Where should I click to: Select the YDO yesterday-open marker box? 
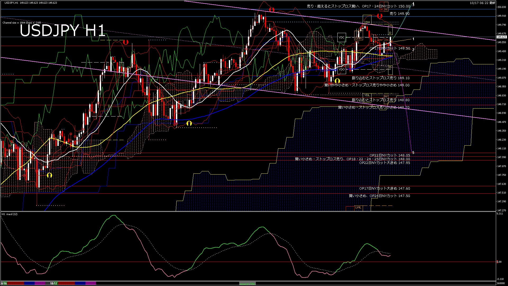342,69
